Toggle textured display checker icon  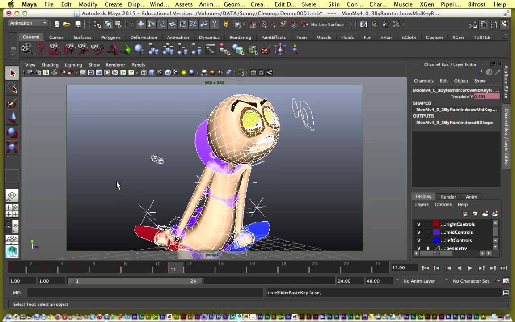pyautogui.click(x=176, y=72)
